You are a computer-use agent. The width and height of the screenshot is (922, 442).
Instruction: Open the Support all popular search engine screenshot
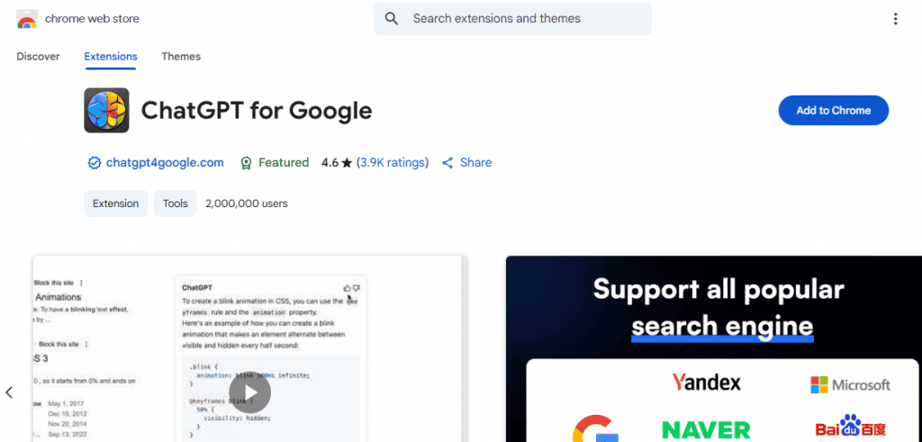[x=714, y=348]
